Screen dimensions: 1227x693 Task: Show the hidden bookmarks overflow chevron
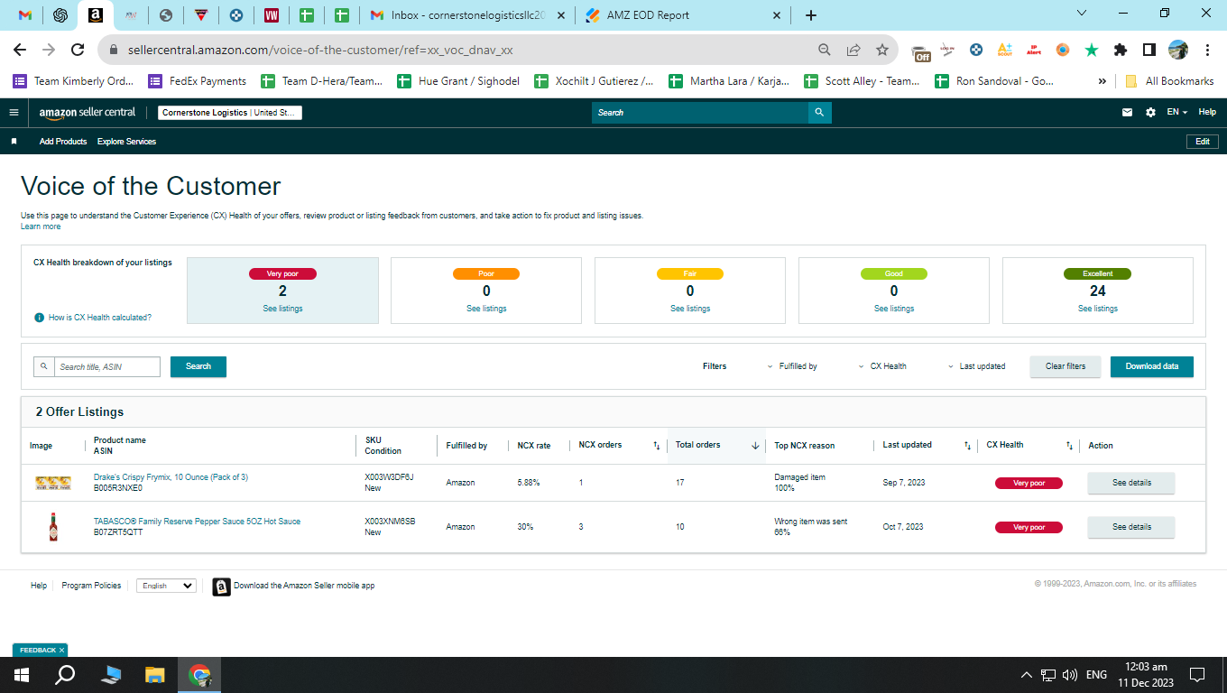[x=1102, y=81]
